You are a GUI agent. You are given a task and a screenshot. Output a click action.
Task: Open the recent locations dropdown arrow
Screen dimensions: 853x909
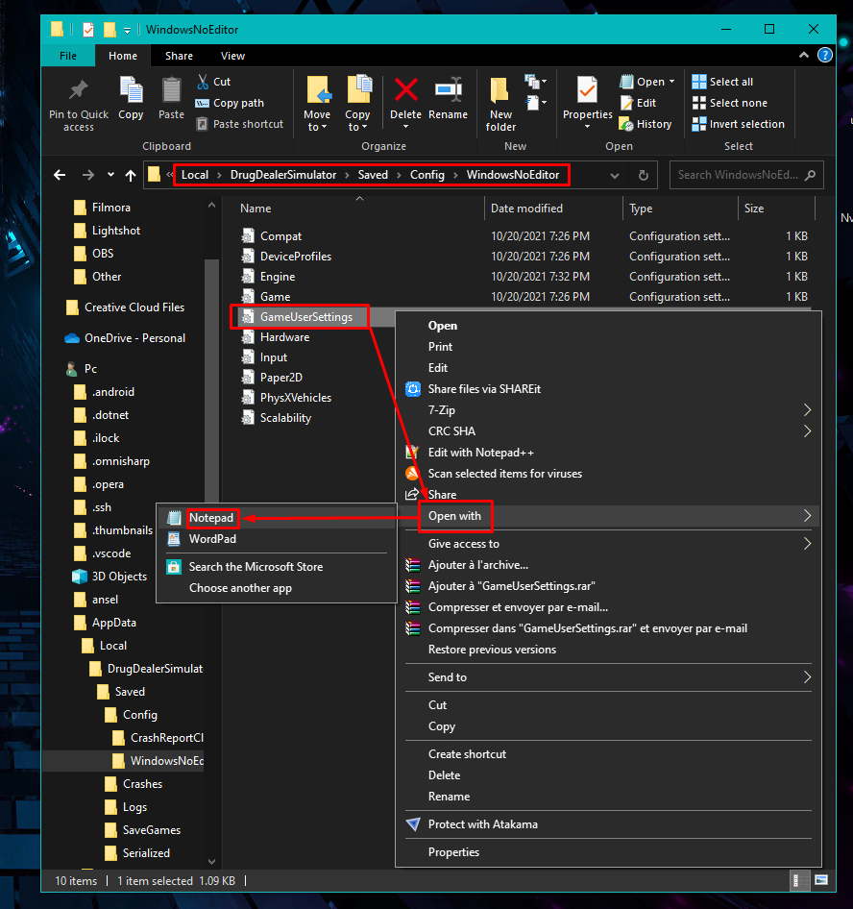(110, 175)
